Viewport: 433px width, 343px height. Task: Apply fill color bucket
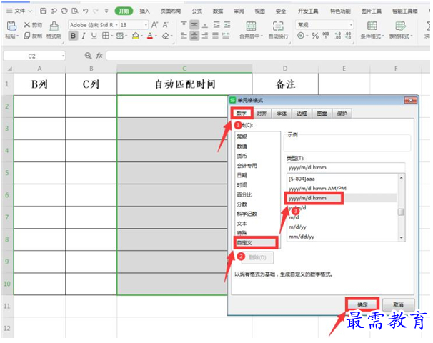point(135,36)
